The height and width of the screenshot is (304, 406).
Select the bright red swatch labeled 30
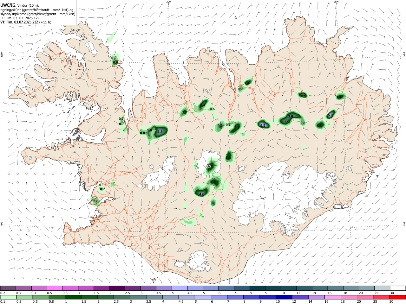coord(398,297)
